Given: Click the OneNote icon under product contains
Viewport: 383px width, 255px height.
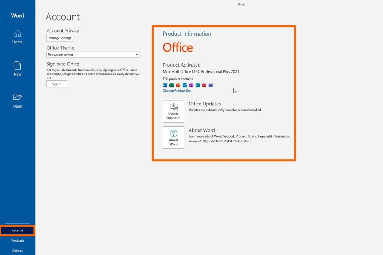Looking at the screenshot, I should (191, 85).
